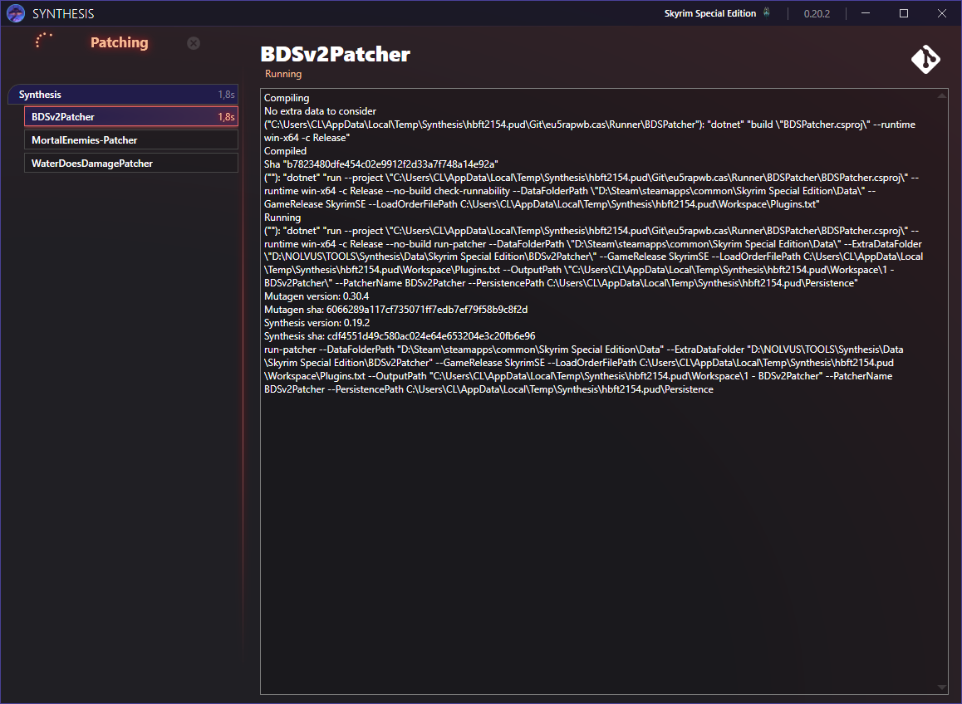Click the BDSv2Patcher heading title
Image resolution: width=962 pixels, height=704 pixels.
[x=335, y=54]
